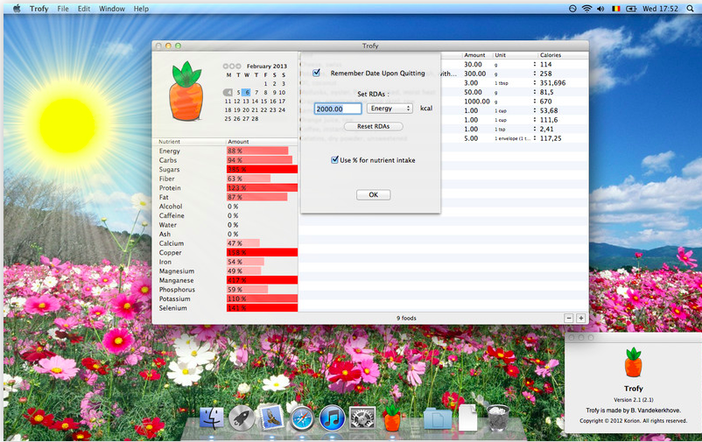Select February 14 in calendar
The image size is (702, 442).
tap(256, 102)
